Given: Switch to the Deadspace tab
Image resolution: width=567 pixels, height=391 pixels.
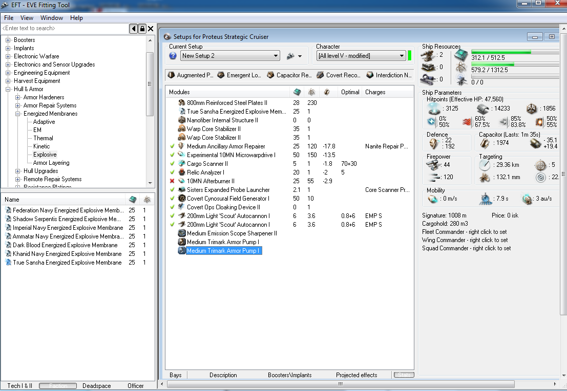Looking at the screenshot, I should point(96,386).
